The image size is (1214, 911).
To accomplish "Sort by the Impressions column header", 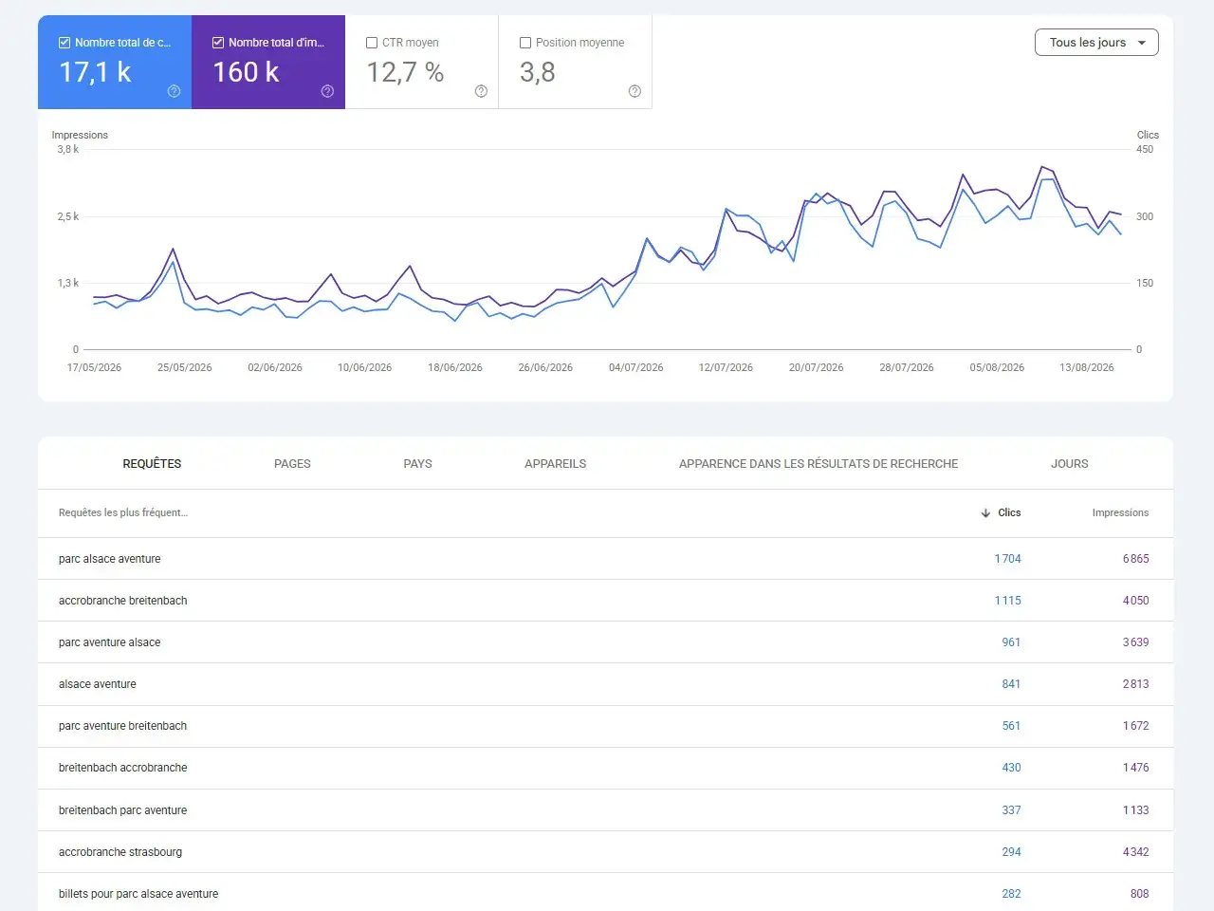I will point(1120,512).
